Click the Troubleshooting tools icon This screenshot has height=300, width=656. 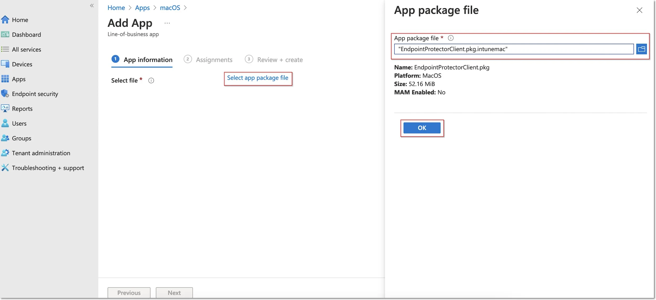pyautogui.click(x=5, y=168)
